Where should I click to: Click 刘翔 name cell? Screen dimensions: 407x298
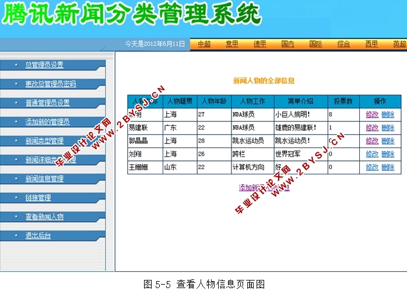[x=145, y=154]
